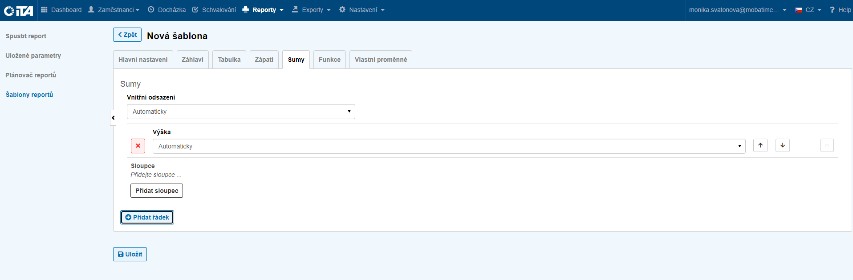Switch to the Tabulka tab
This screenshot has height=280, width=853.
pos(229,60)
